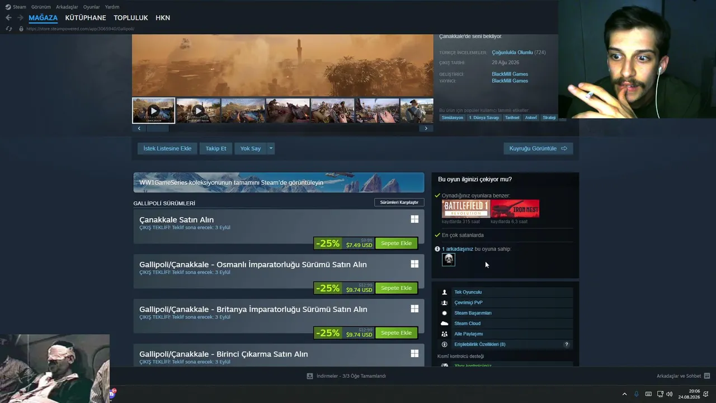
Task: Open the Oyunlar menu
Action: pyautogui.click(x=92, y=7)
